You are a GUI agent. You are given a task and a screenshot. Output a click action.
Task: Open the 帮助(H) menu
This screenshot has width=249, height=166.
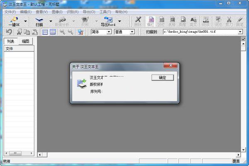[121, 12]
